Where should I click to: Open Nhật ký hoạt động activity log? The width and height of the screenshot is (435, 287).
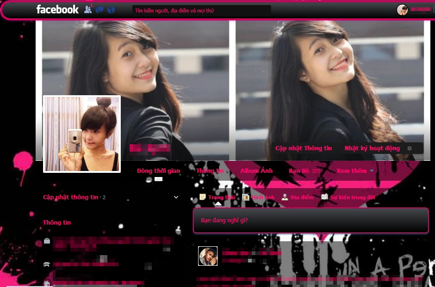pos(372,148)
